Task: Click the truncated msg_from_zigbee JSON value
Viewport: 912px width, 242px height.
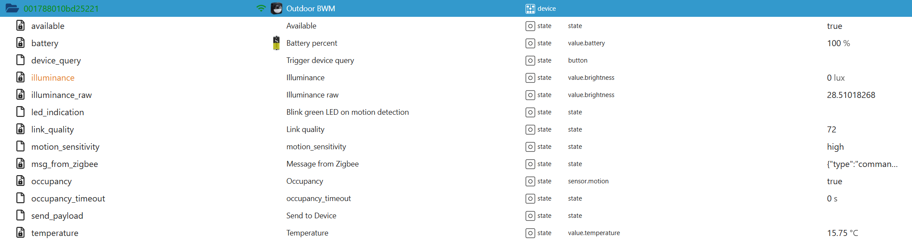Action: 862,164
